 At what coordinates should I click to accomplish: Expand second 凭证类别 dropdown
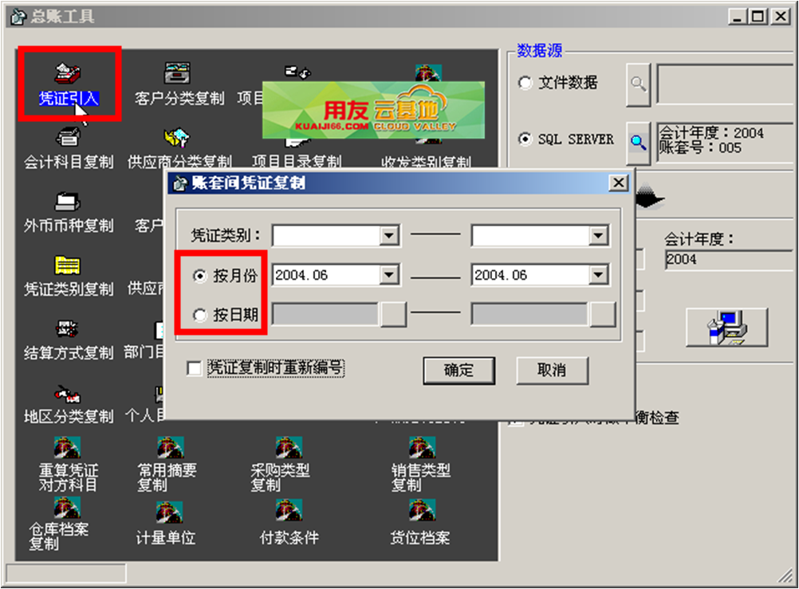pos(598,235)
